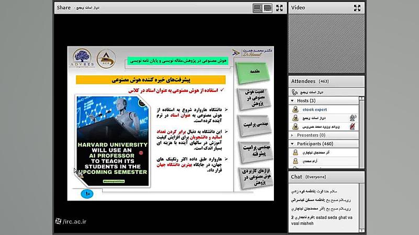Maximize the Video pod with its fullscreen icon
Image resolution: width=419 pixels, height=235 pixels.
coord(357,8)
